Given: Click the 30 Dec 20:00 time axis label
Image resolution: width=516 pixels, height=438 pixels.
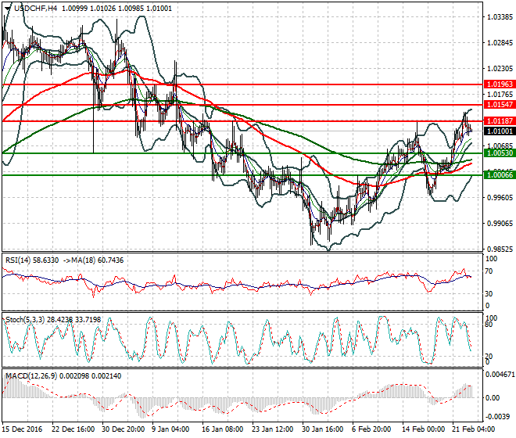Looking at the screenshot, I should pos(123,429).
